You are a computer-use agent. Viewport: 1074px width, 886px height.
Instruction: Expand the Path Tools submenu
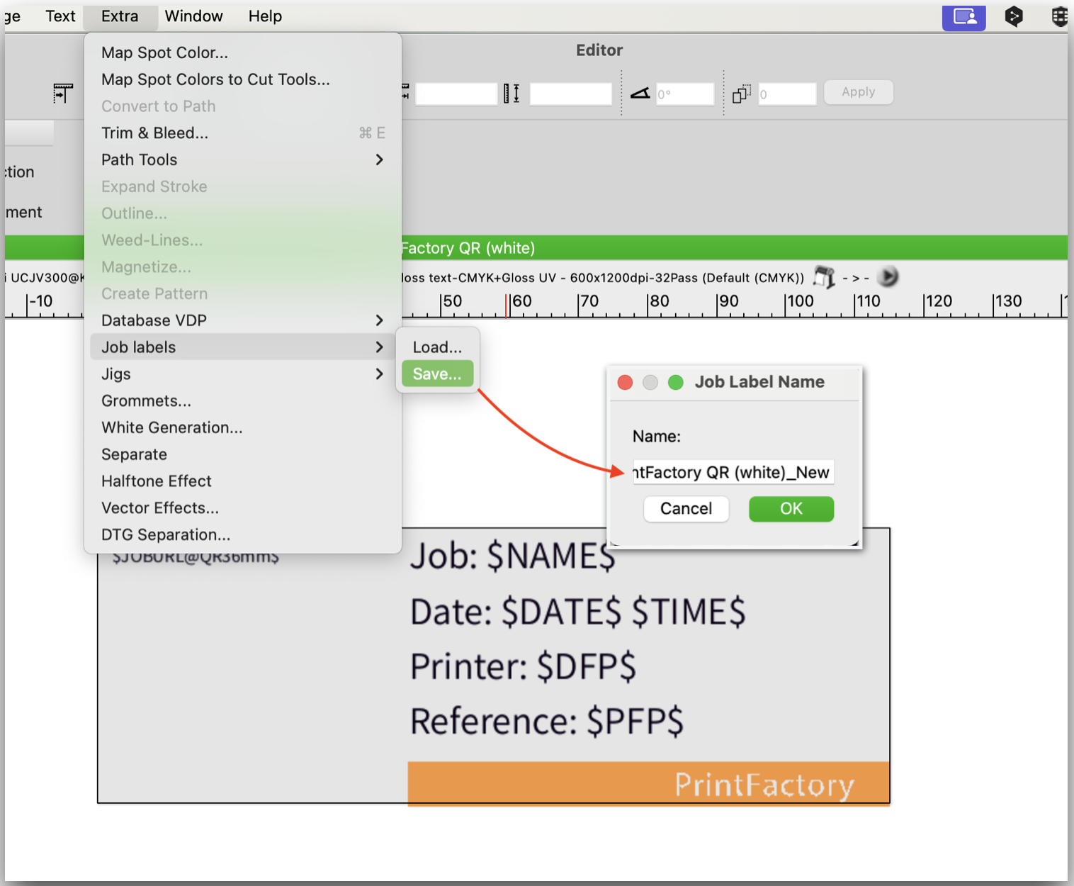coord(242,159)
